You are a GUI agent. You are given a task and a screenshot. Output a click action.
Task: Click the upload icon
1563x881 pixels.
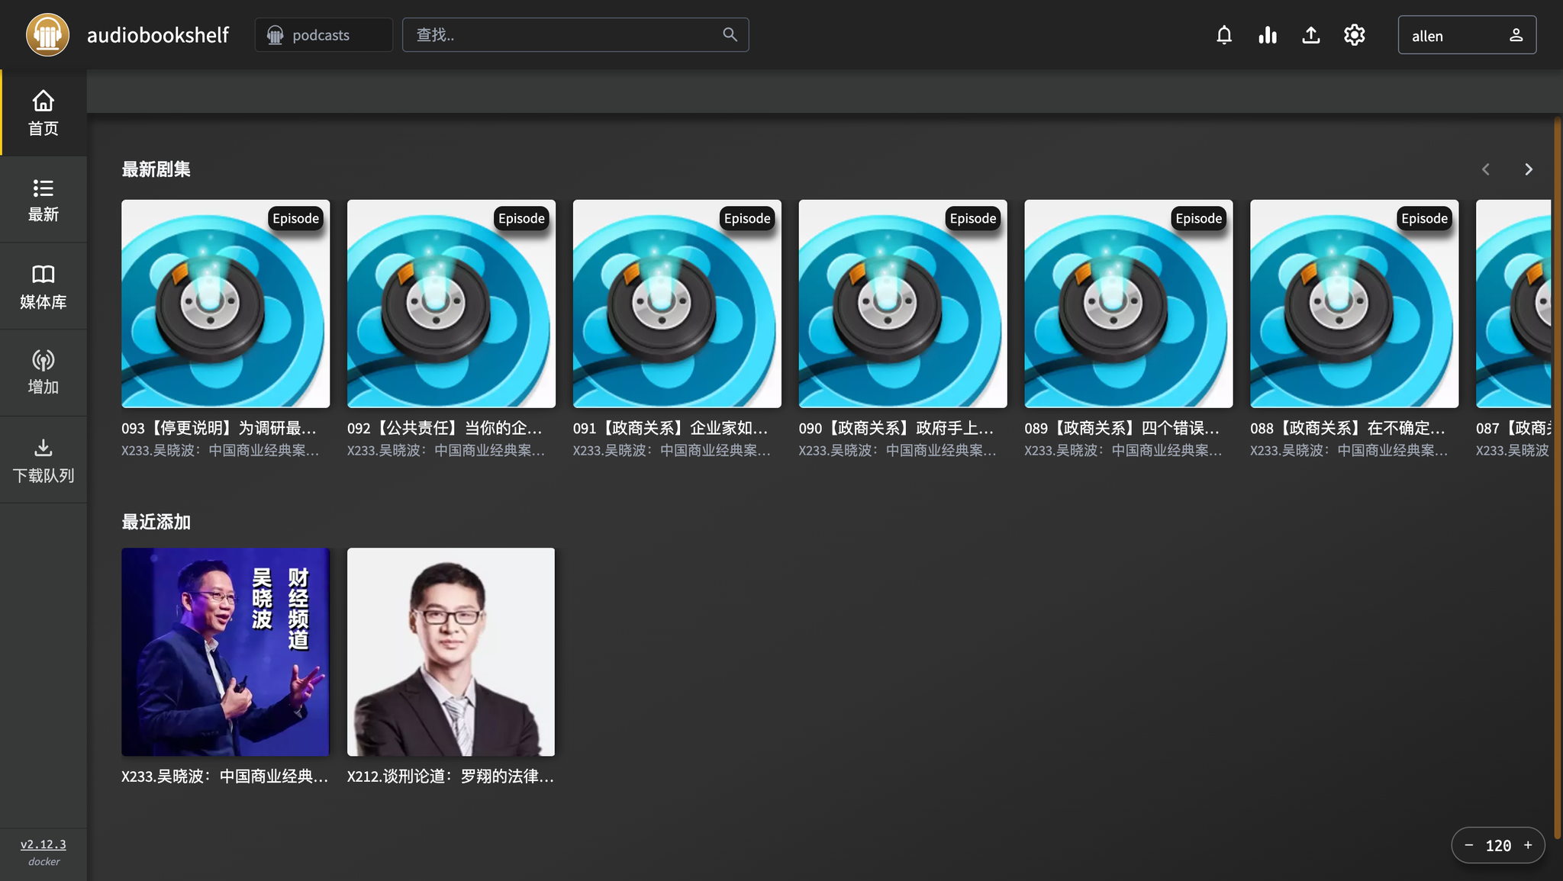(1311, 35)
